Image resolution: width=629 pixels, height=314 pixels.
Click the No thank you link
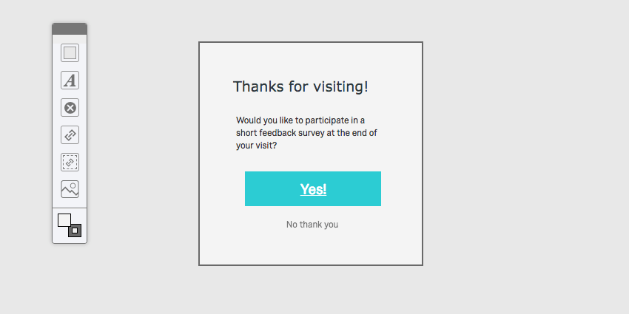312,225
